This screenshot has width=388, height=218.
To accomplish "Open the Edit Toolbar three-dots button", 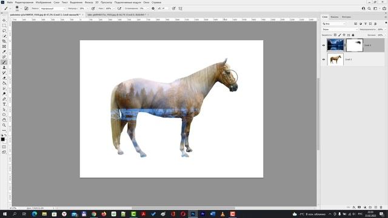I will [x=4, y=130].
